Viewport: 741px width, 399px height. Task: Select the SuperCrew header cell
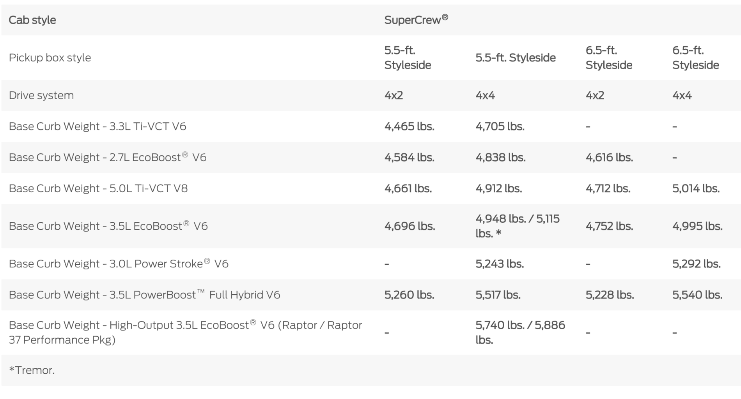tap(416, 19)
